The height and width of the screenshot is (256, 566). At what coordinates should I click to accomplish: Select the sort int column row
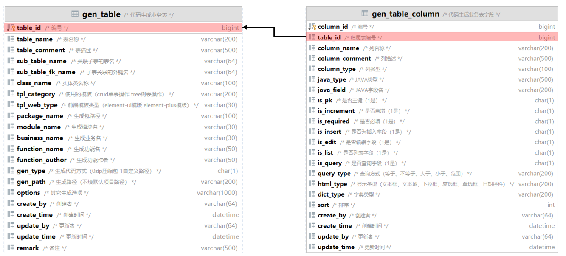(431, 205)
